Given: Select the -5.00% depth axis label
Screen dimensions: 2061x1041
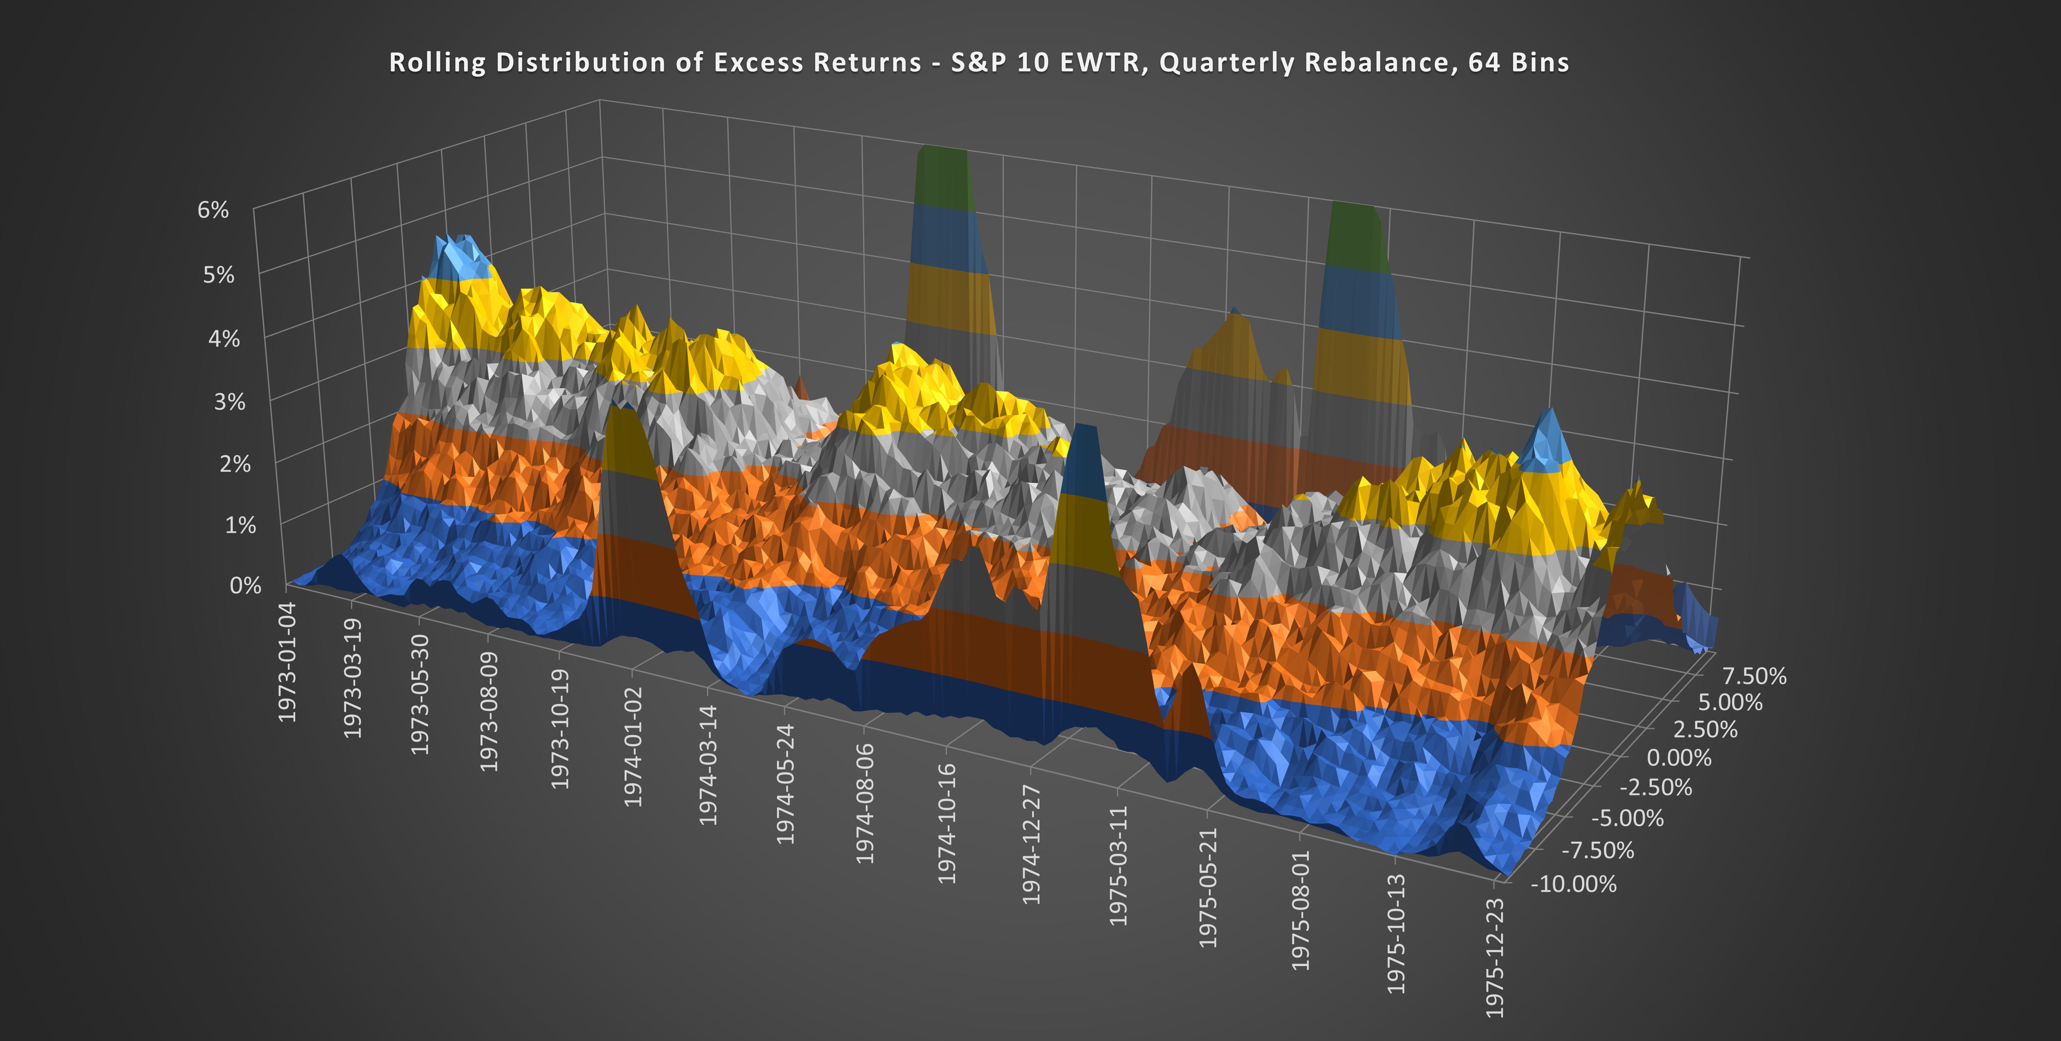Looking at the screenshot, I should [x=1626, y=819].
